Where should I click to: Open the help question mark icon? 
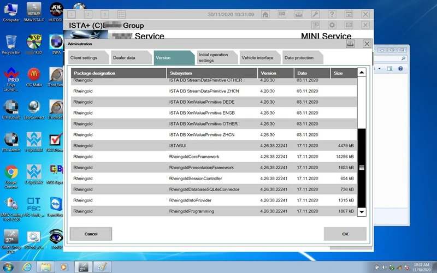tap(332, 15)
